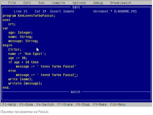Viewport: 153px width, 115px height.
Task: Open the Debug menu
Action: pos(98,3)
